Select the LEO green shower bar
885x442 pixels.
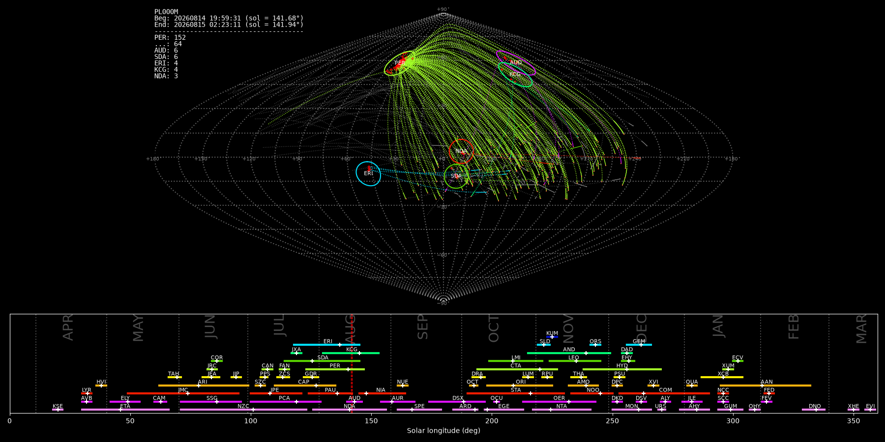pos(575,361)
